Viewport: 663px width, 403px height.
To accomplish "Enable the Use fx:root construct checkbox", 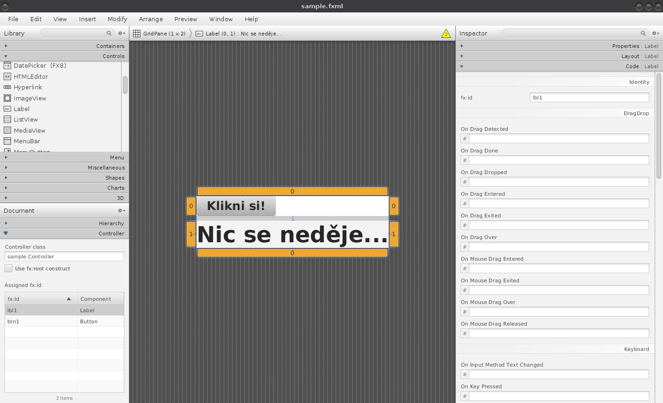I will (x=8, y=268).
